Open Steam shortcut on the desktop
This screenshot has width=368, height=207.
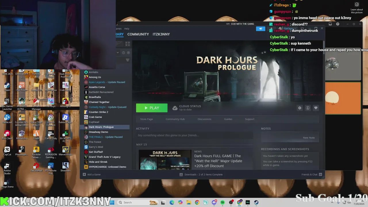(7, 87)
